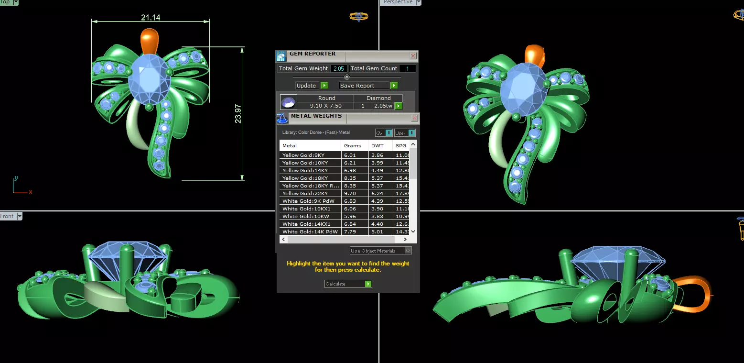Select the Yellow Gold:9KY row
744x363 pixels.
[345, 155]
